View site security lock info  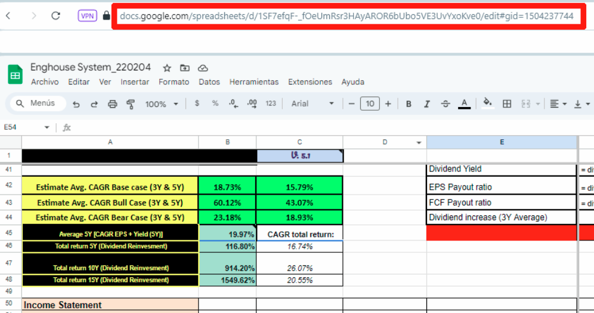point(106,16)
